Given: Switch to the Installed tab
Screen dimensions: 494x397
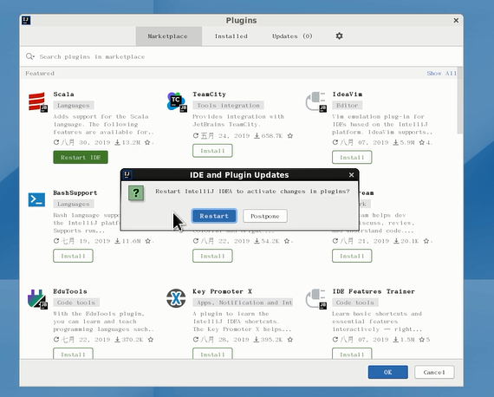Looking at the screenshot, I should (x=231, y=36).
